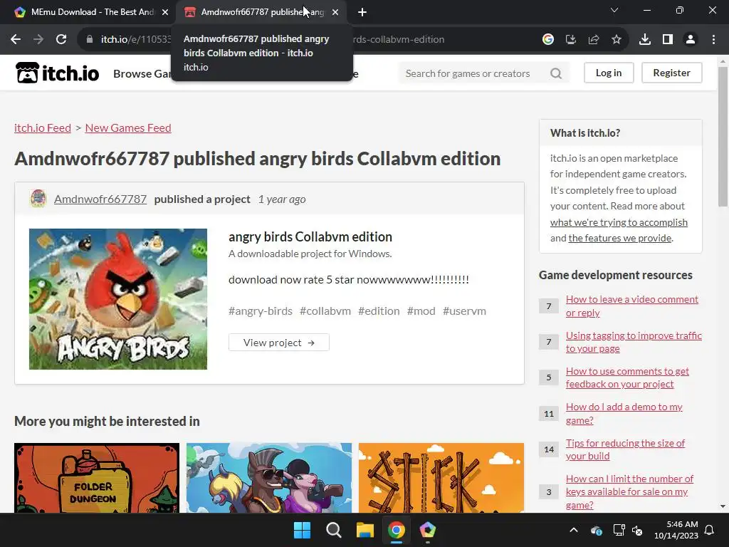The image size is (729, 547).
Task: Open 'Tips for reducing the size' link
Action: coord(625,449)
